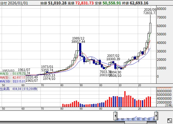
Task: Click the 90 year label under the price chart
Action: (x=81, y=85)
